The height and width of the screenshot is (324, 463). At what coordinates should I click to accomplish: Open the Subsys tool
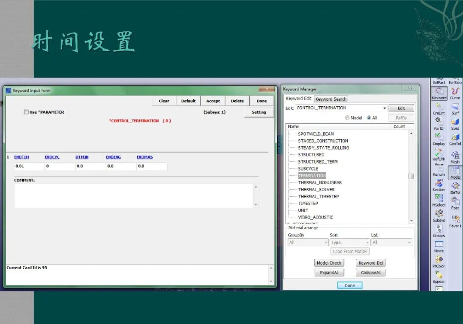(x=439, y=216)
